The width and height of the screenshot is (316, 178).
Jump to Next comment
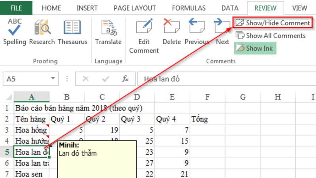click(222, 32)
